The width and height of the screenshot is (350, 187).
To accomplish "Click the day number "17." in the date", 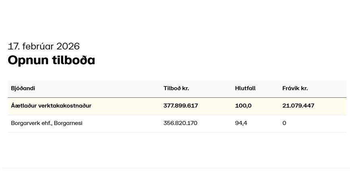I will click(x=13, y=46).
